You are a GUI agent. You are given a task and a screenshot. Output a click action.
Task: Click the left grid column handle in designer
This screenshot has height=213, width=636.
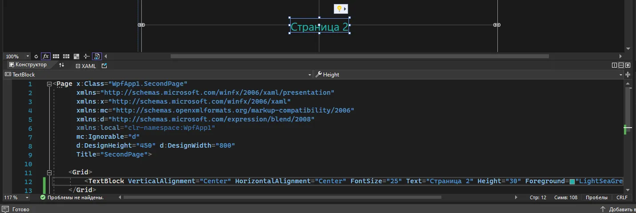141,25
